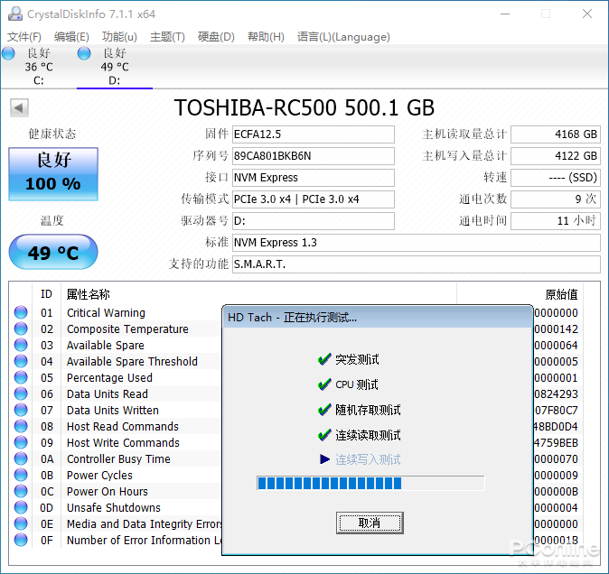Viewport: 609px width, 574px height.
Task: Select the Composite Temperature attribute row
Action: point(127,329)
